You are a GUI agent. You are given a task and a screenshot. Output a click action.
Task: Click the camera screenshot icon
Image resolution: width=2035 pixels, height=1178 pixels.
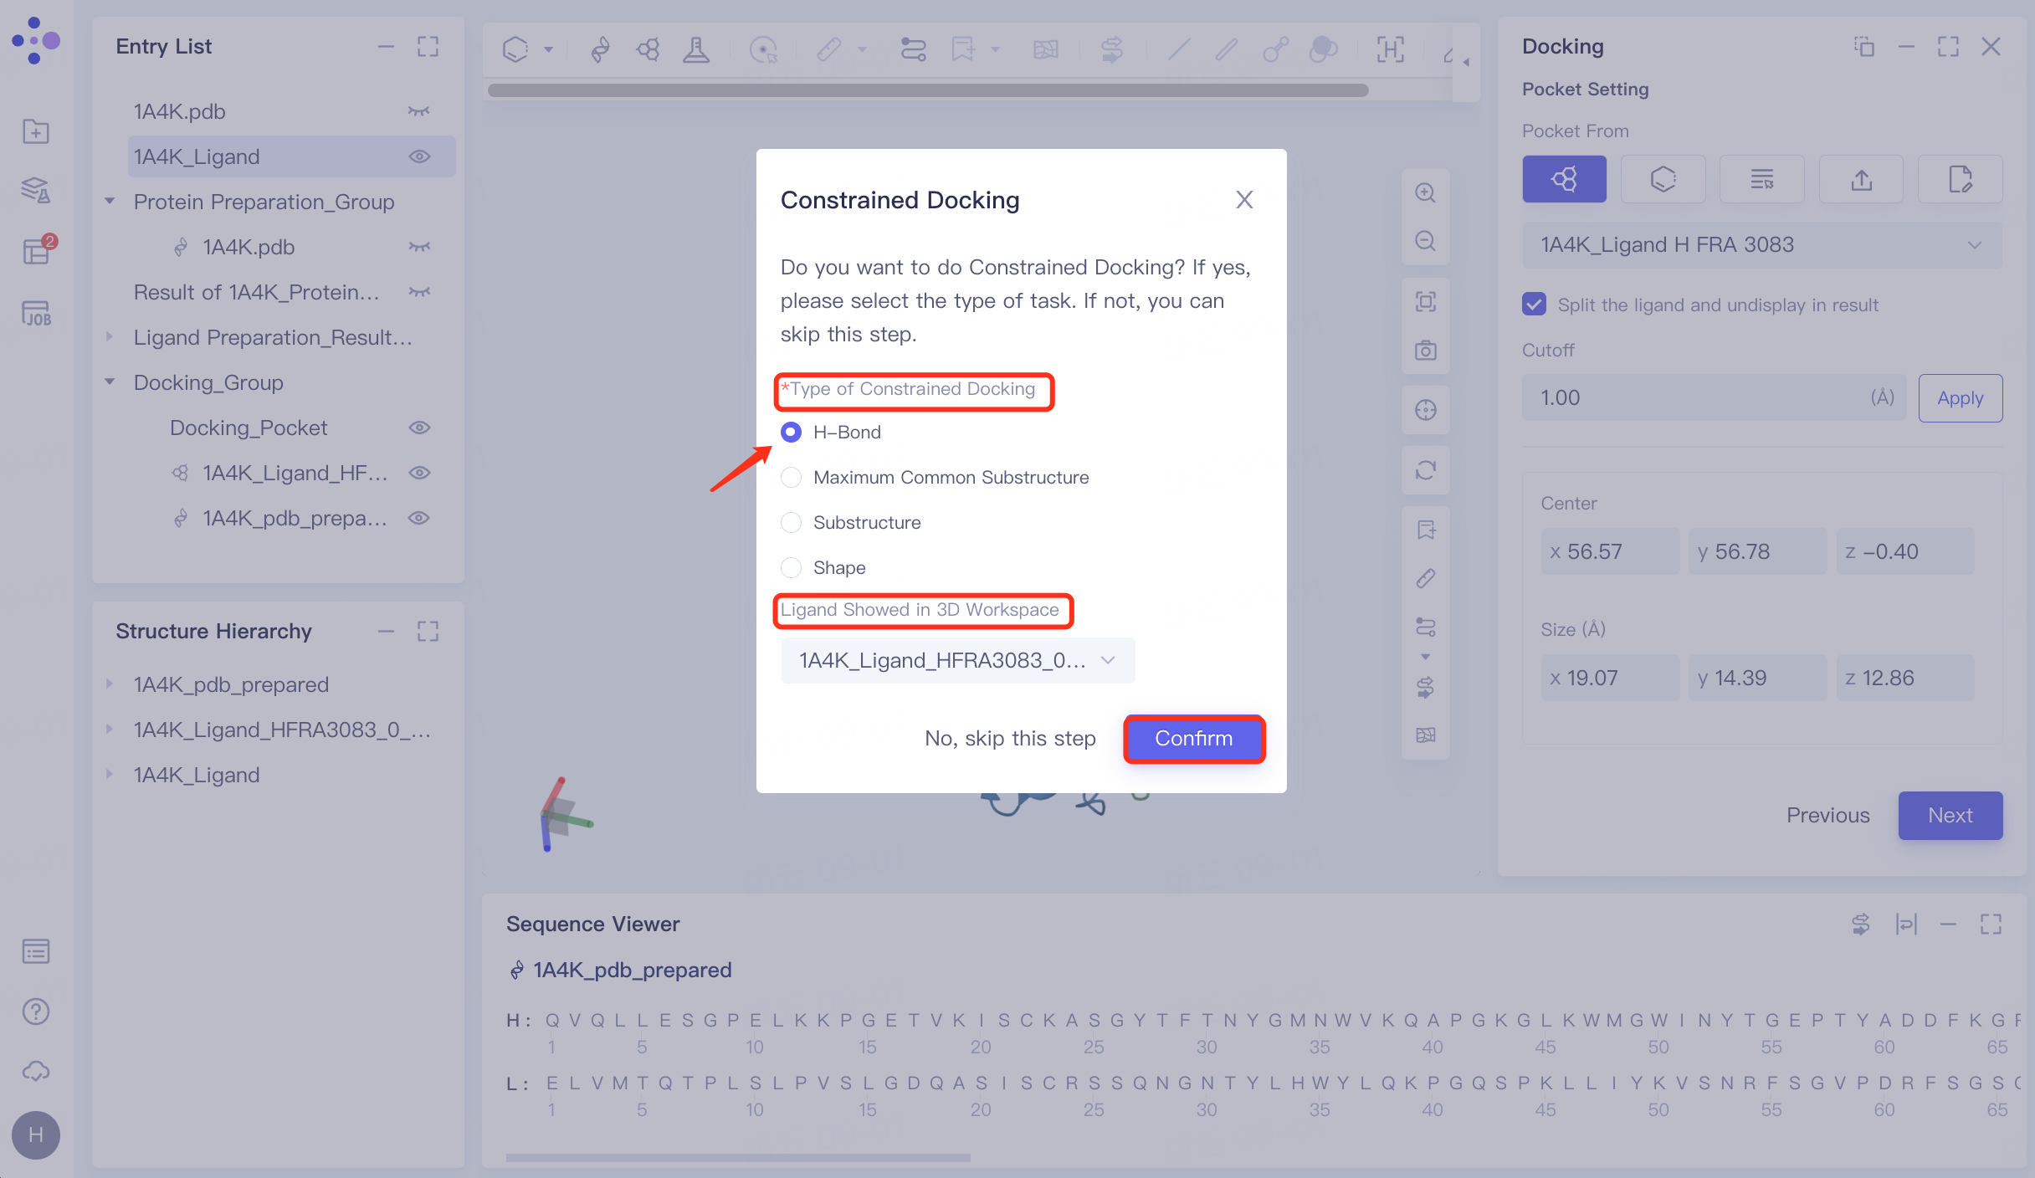click(1425, 351)
